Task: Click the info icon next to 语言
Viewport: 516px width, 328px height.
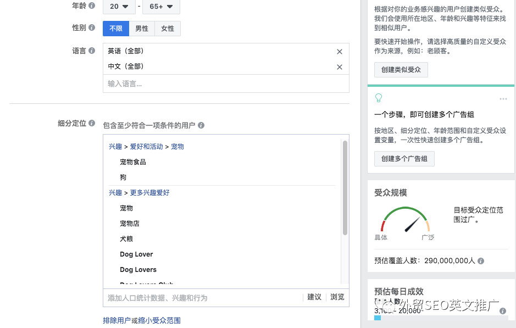Action: click(91, 49)
